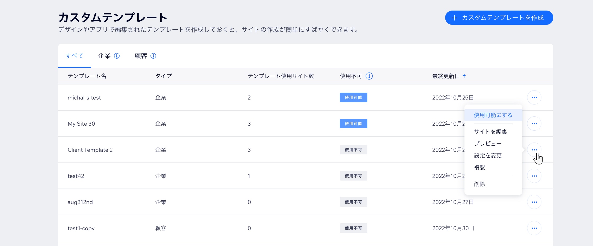
Task: Click date 2022年10月27日 in aug312nd row
Action: (453, 202)
